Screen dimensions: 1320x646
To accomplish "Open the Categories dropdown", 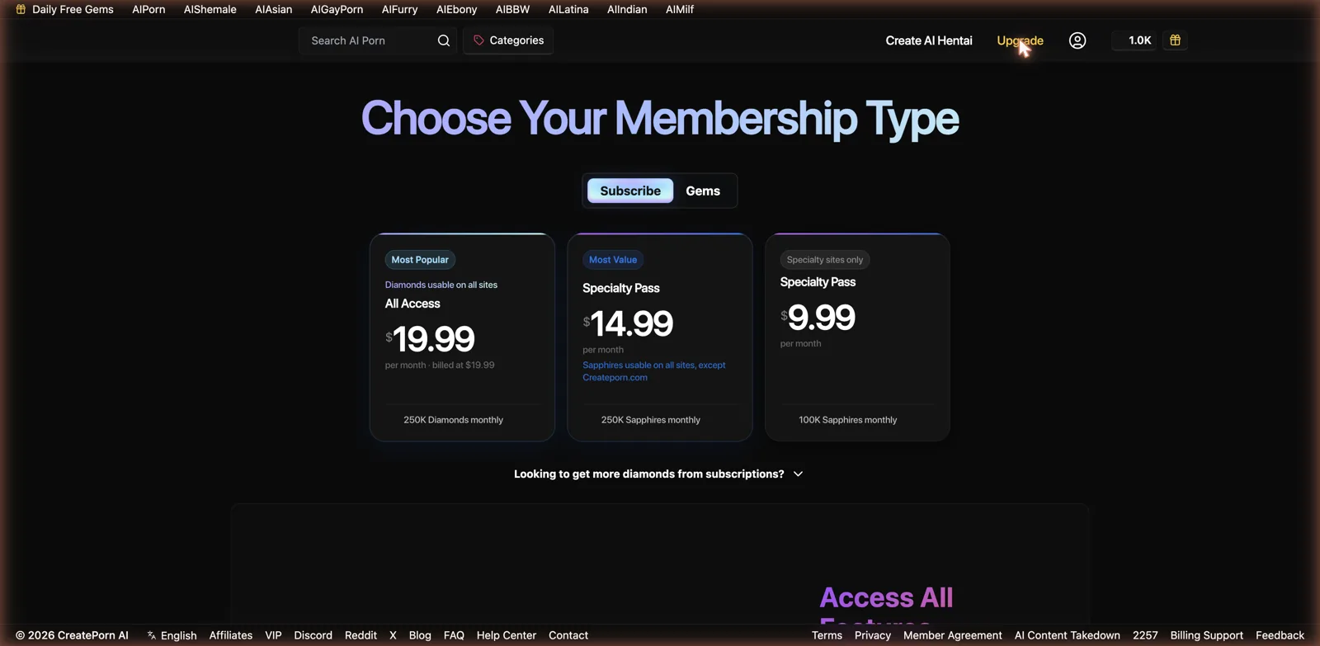I will (x=508, y=40).
